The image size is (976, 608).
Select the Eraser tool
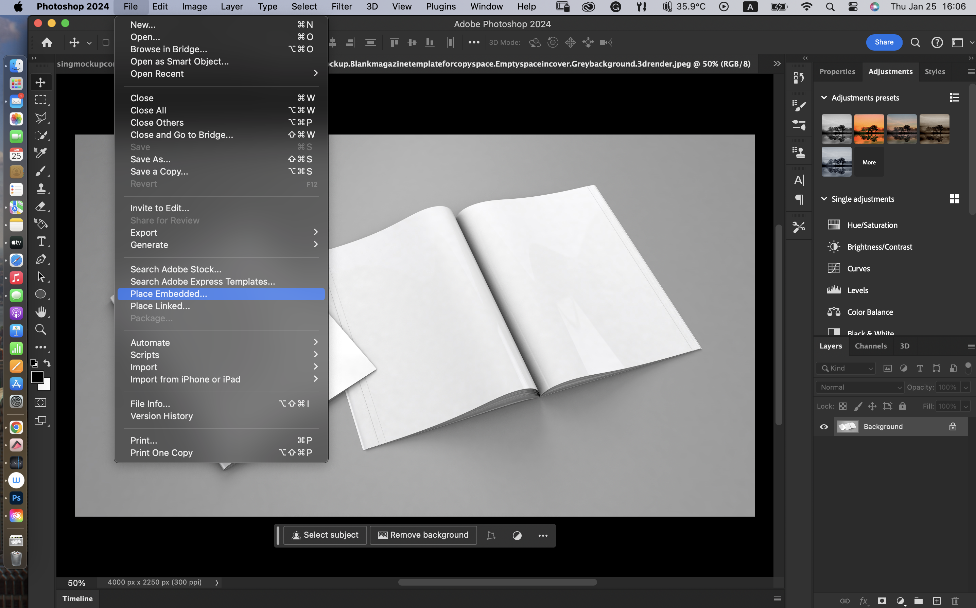[x=41, y=206]
